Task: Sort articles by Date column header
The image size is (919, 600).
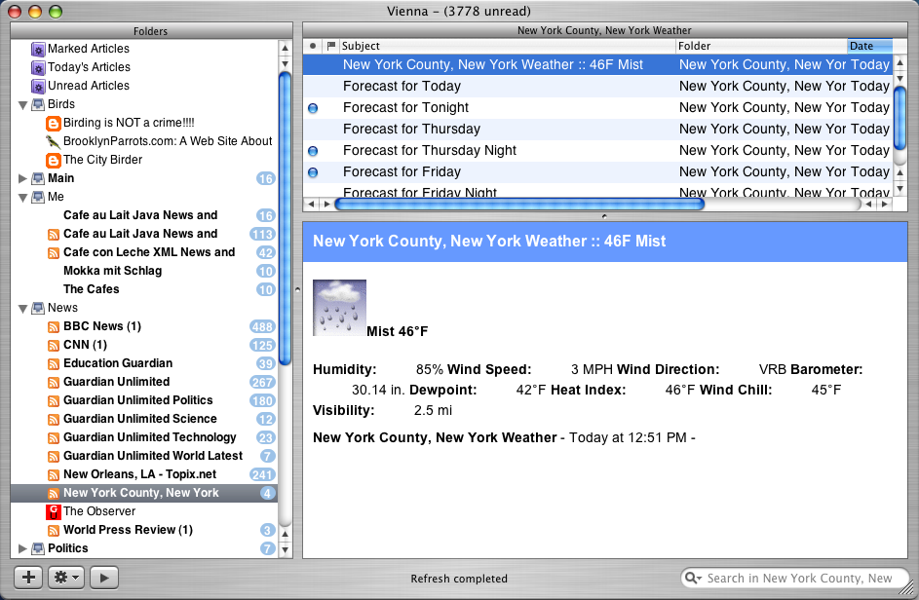Action: pos(868,46)
